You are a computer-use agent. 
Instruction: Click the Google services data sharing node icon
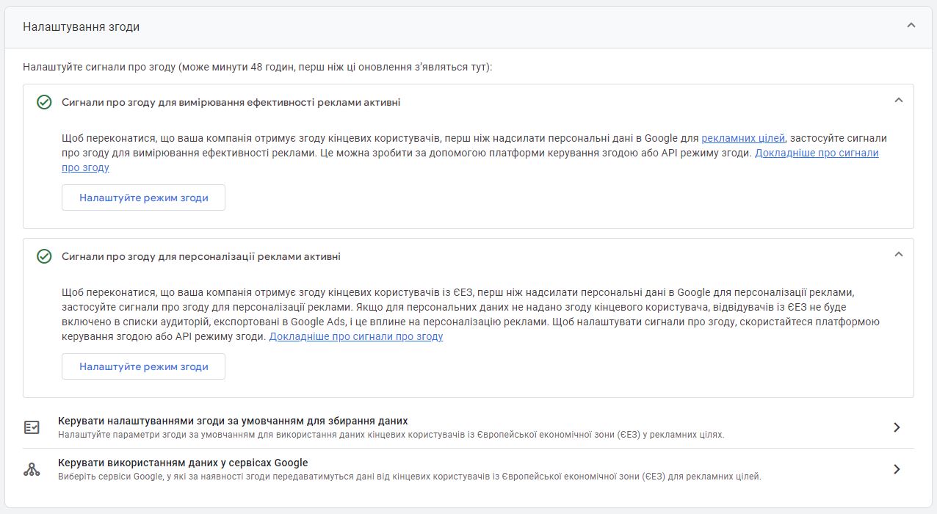pos(31,470)
